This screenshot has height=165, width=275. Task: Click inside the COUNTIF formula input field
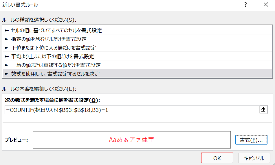(x=132, y=110)
